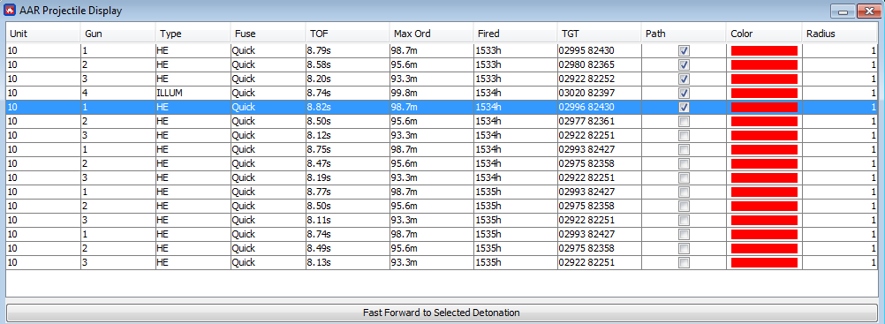This screenshot has height=324, width=885.
Task: Click Fast Forward to Selected Detonation button
Action: point(442,313)
